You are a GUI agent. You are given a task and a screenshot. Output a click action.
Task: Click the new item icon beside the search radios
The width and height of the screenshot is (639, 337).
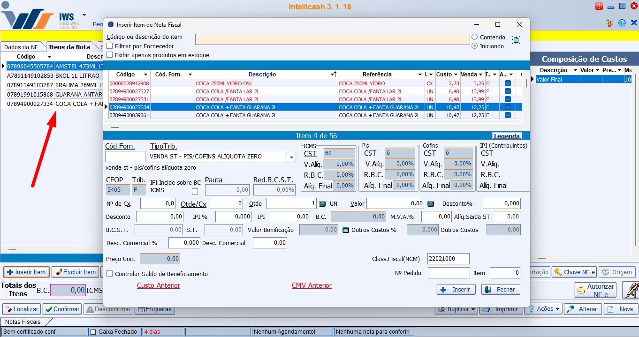coord(516,40)
